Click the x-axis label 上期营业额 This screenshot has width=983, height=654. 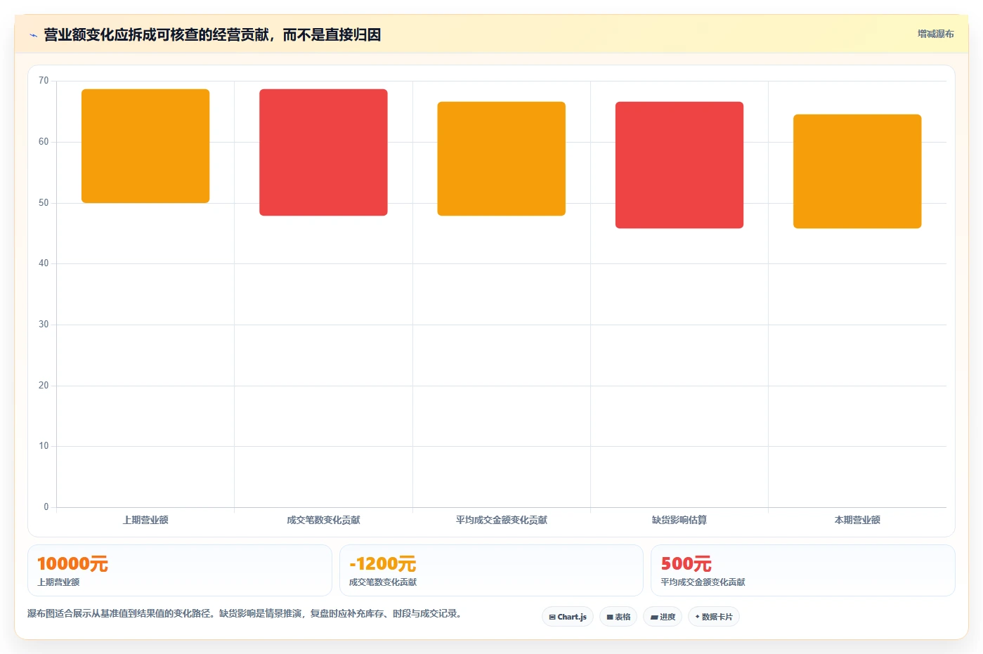coord(145,520)
